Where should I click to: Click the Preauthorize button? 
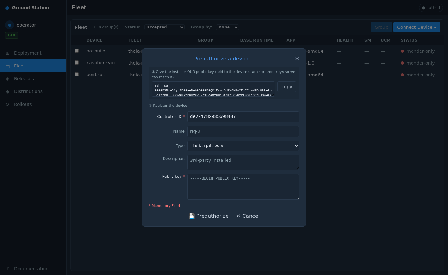209,216
